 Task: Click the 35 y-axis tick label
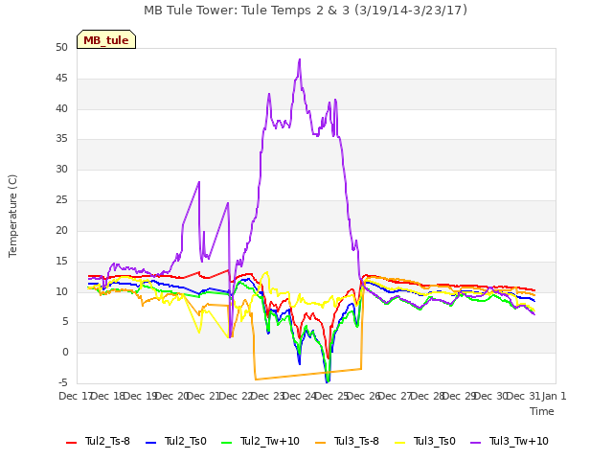click(x=61, y=139)
